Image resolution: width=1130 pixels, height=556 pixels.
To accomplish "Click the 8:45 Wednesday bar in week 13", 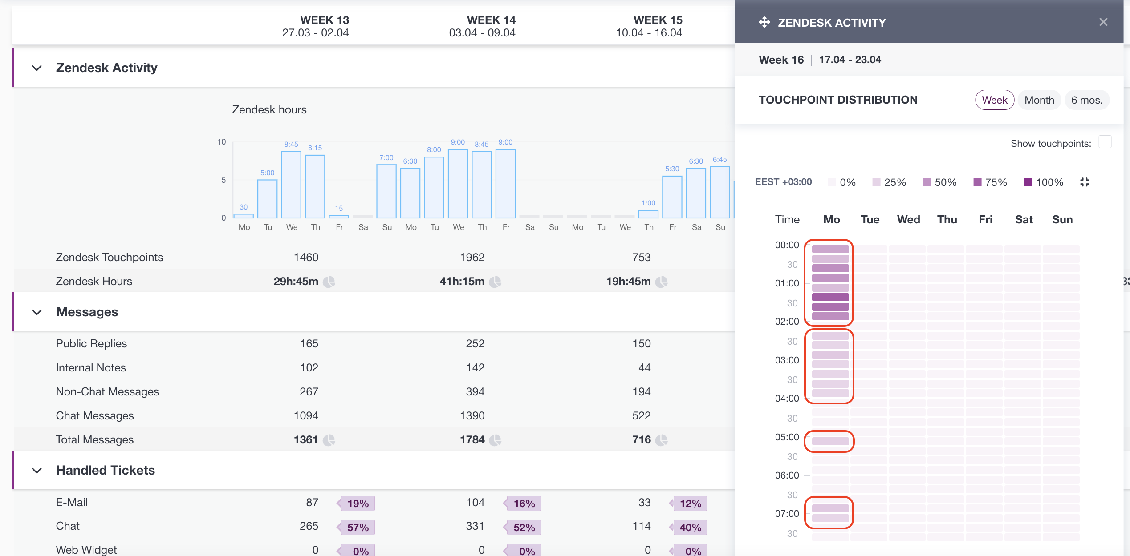I will 291,185.
